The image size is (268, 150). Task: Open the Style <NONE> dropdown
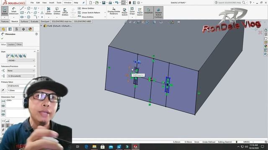(x=21, y=60)
